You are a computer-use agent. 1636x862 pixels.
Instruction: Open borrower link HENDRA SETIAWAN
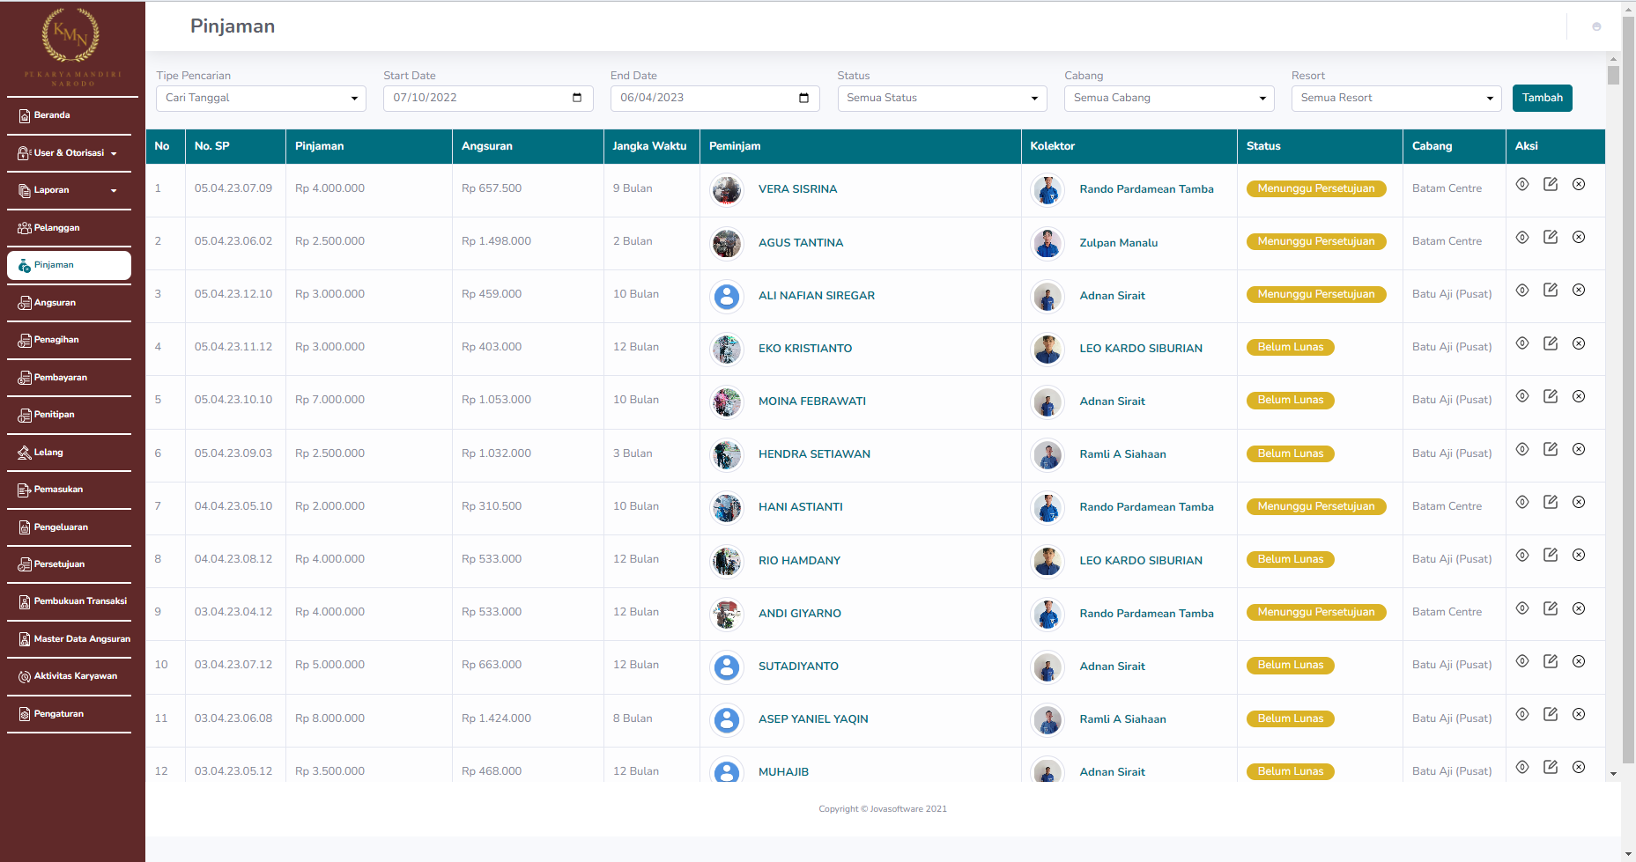pos(814,454)
